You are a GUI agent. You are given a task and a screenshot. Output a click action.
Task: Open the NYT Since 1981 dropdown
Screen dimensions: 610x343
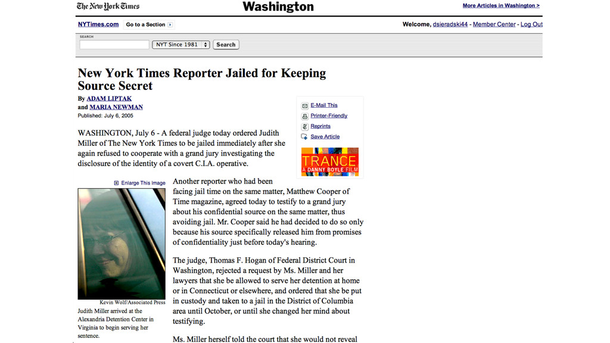pyautogui.click(x=181, y=45)
